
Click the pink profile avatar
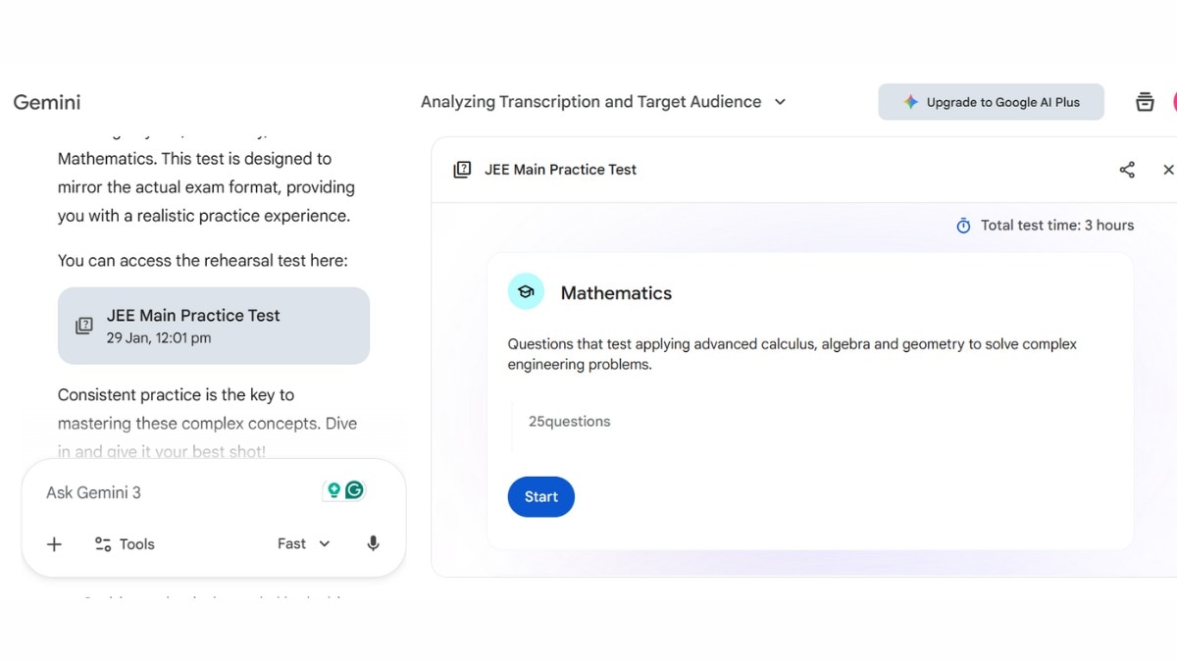[1174, 101]
